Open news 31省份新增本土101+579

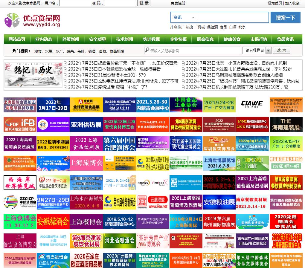107,75
